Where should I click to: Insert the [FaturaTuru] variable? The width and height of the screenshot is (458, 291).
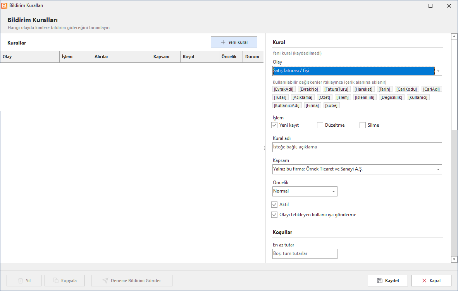(336, 89)
